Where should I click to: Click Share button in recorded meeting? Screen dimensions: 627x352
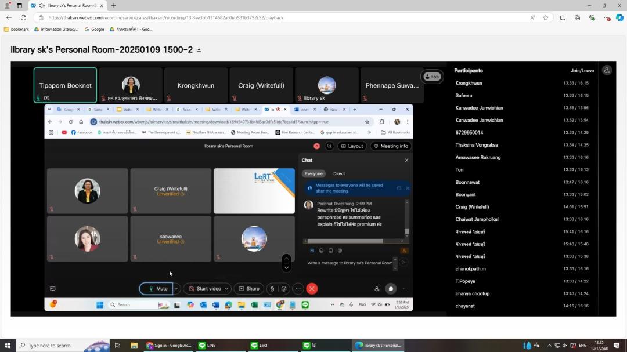(248, 288)
